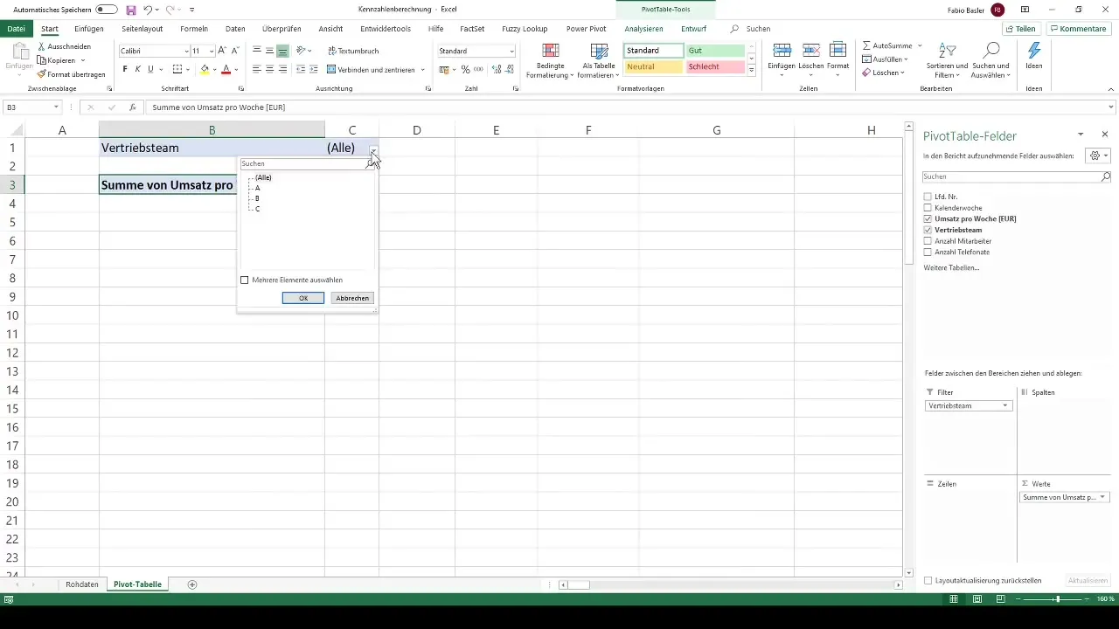Click OK in the filter popup
Screen dimensions: 1119x629
[303, 298]
